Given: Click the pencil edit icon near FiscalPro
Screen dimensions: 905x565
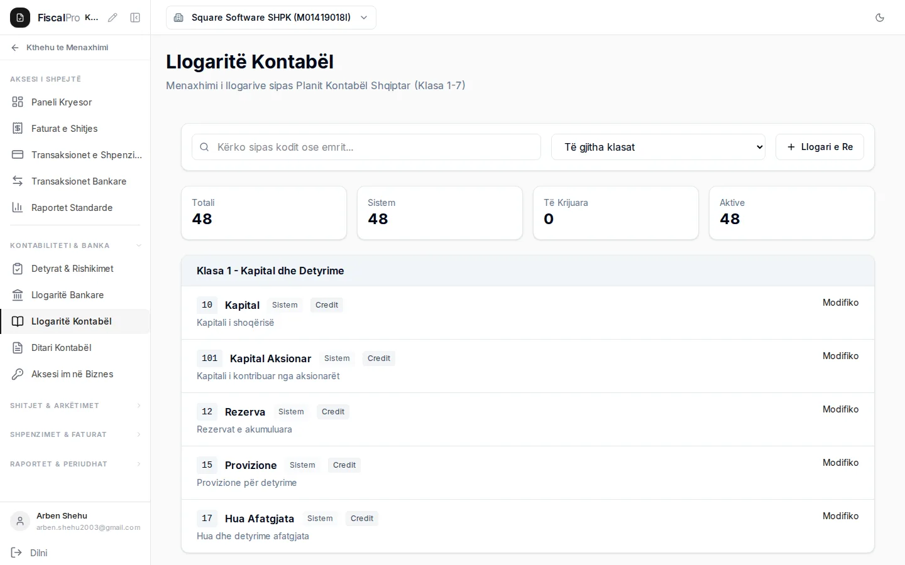Looking at the screenshot, I should click(112, 18).
